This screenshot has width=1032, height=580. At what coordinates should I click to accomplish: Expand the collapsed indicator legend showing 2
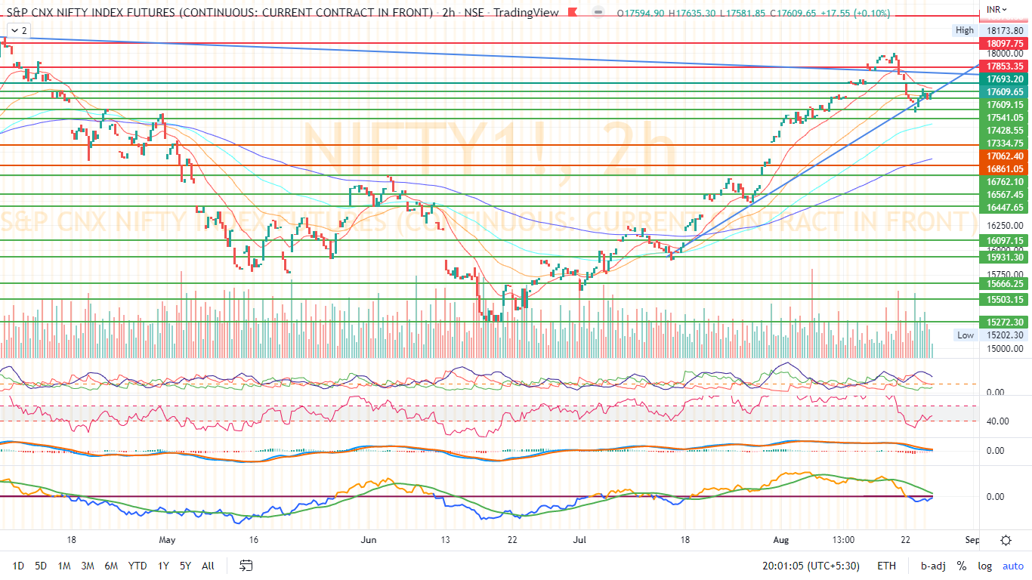click(18, 30)
